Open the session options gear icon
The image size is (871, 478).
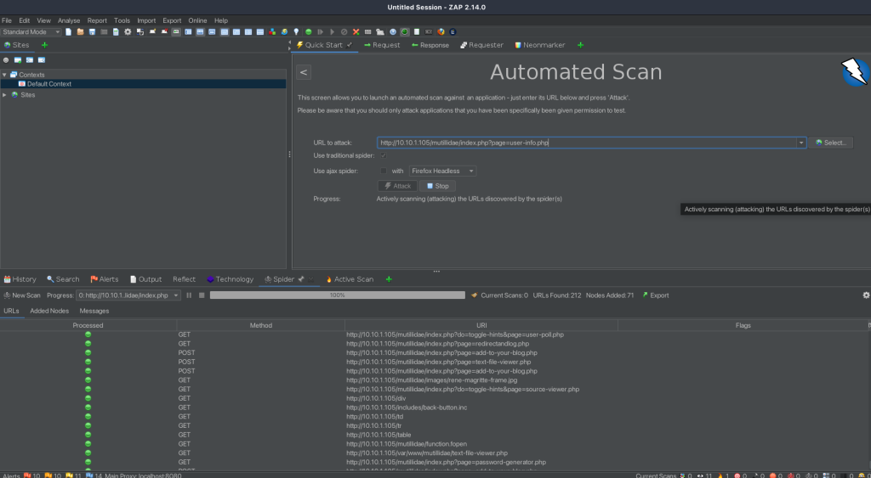tap(128, 32)
